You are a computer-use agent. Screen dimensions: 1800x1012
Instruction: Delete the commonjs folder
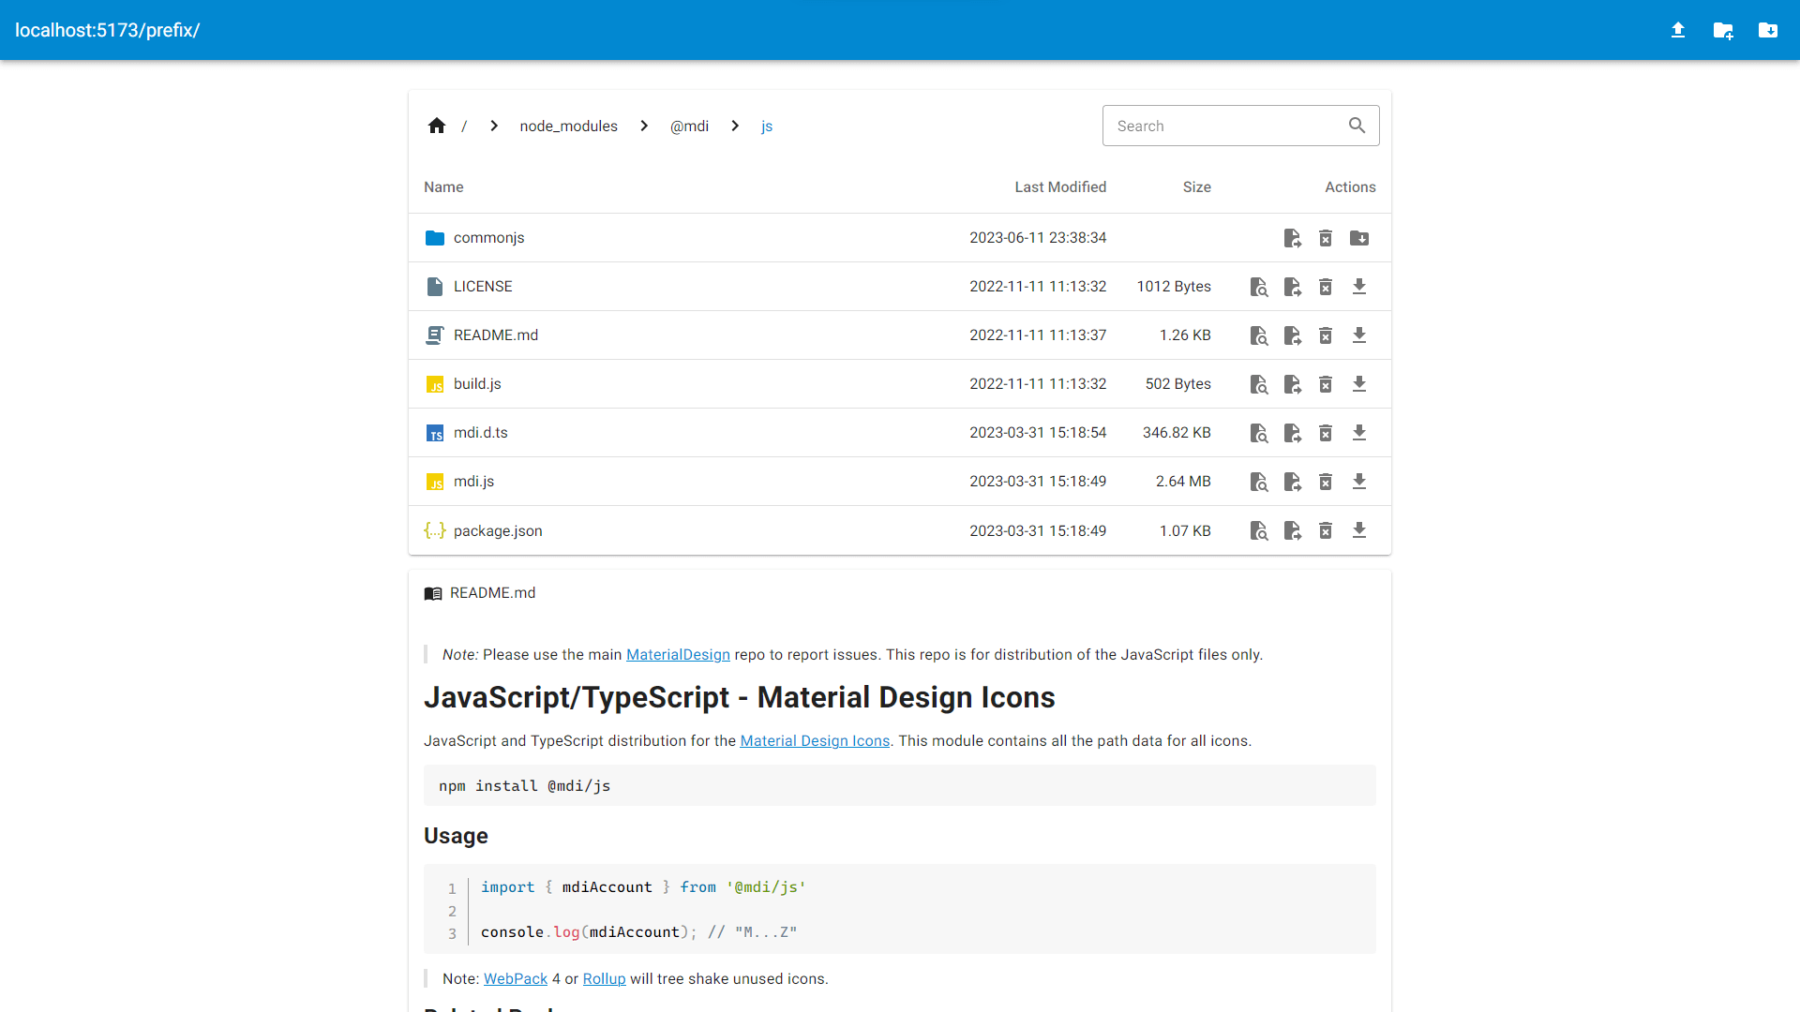pos(1326,238)
